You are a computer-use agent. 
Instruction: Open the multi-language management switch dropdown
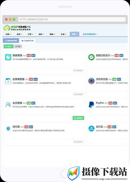pyautogui.click(x=90, y=34)
